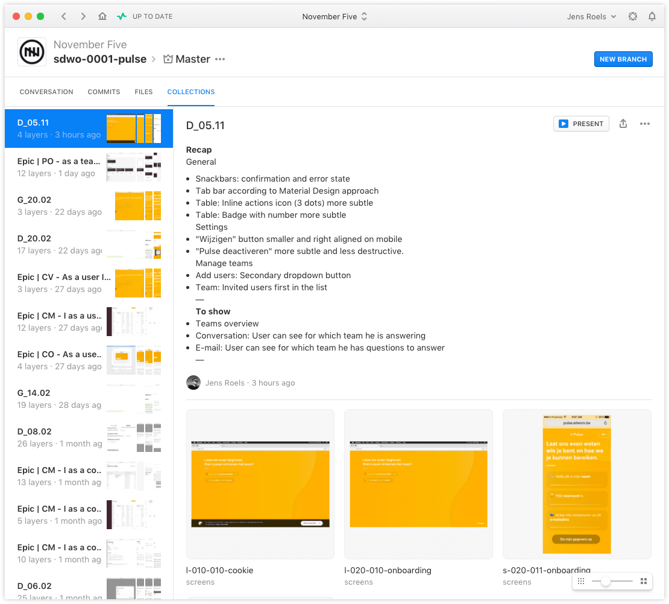The height and width of the screenshot is (604, 669).
Task: Click the sync activity pulse icon
Action: point(122,16)
